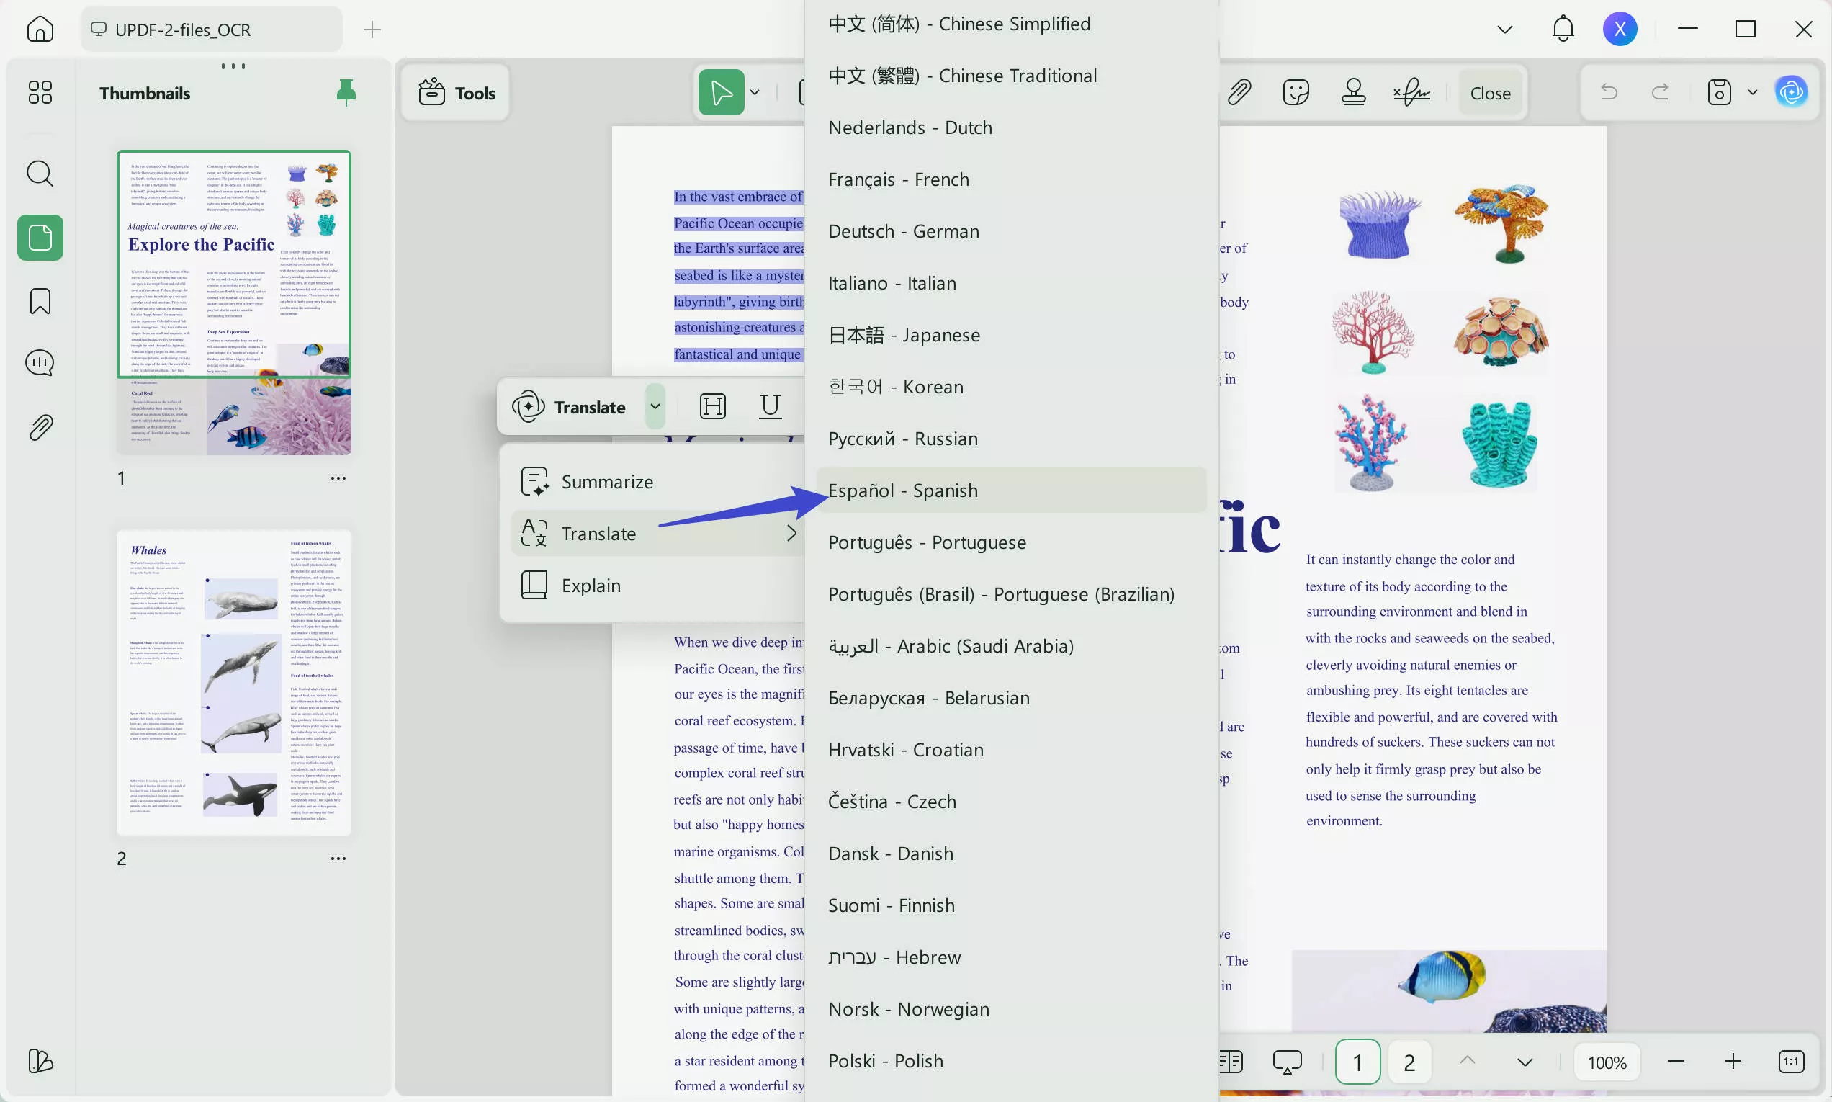Open the UPDF AI assistant
Viewport: 1832px width, 1102px height.
click(1792, 91)
